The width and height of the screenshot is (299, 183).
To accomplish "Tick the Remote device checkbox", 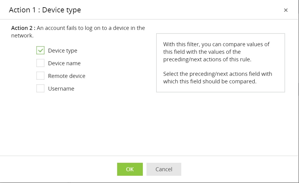I will coord(41,76).
